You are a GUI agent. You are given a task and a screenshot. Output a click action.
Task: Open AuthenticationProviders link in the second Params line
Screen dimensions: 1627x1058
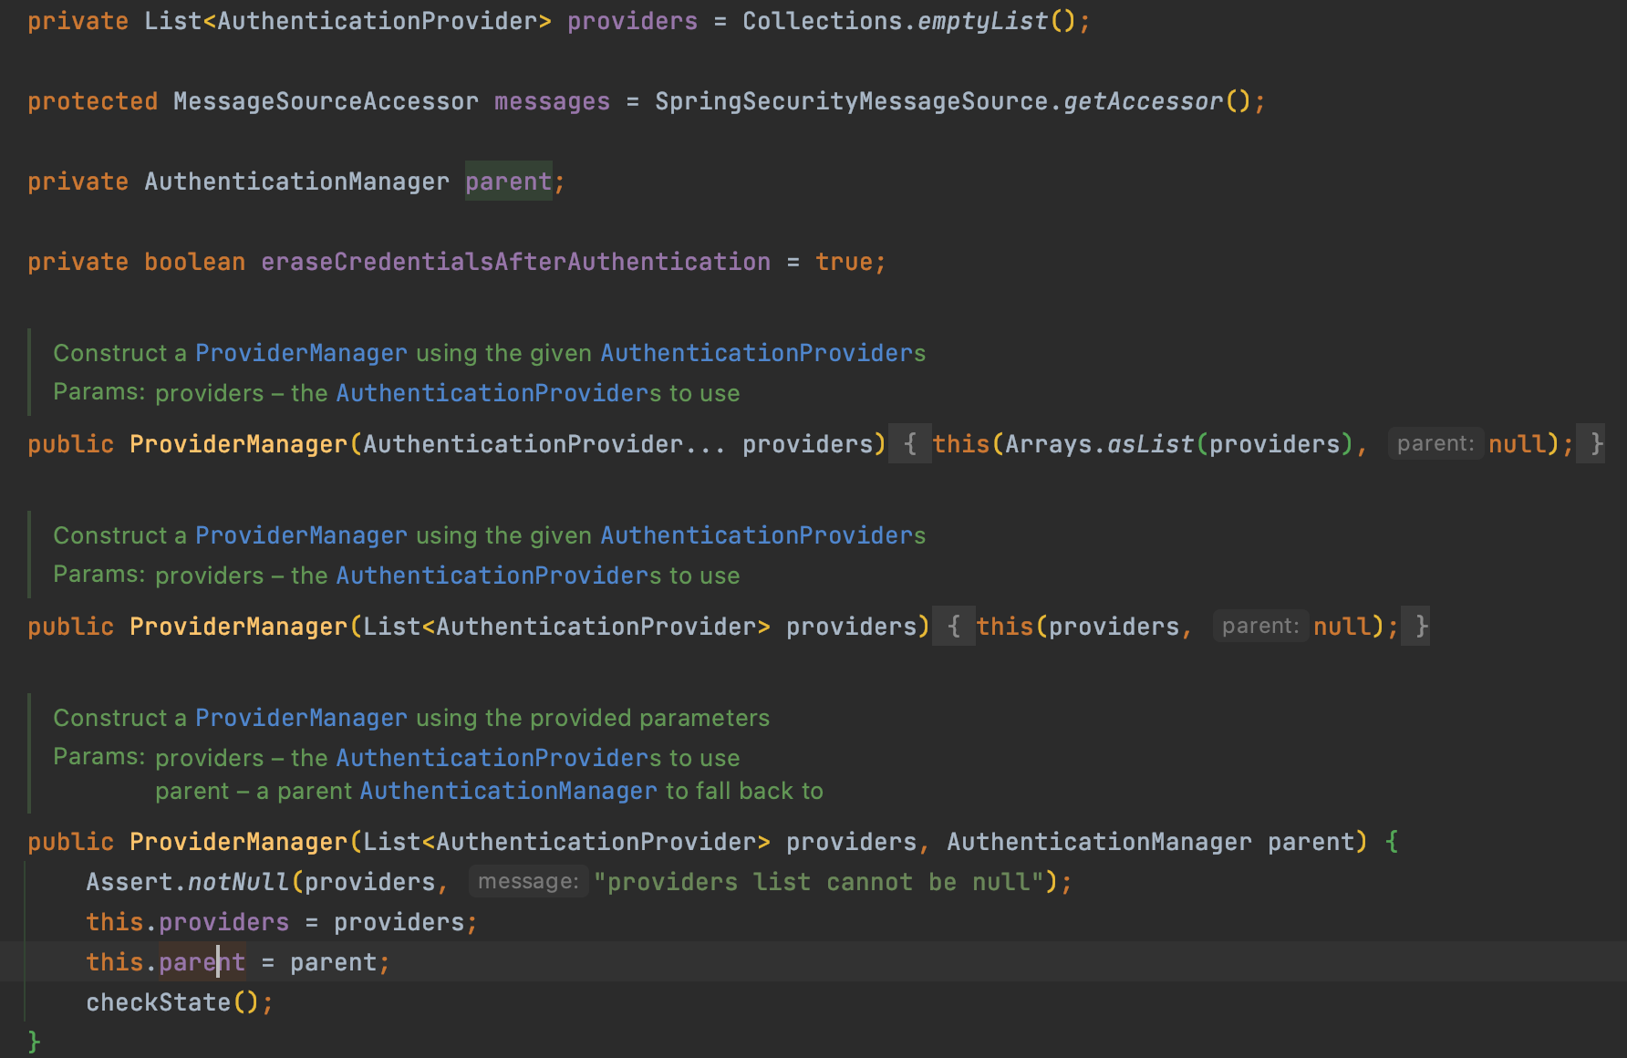499,576
